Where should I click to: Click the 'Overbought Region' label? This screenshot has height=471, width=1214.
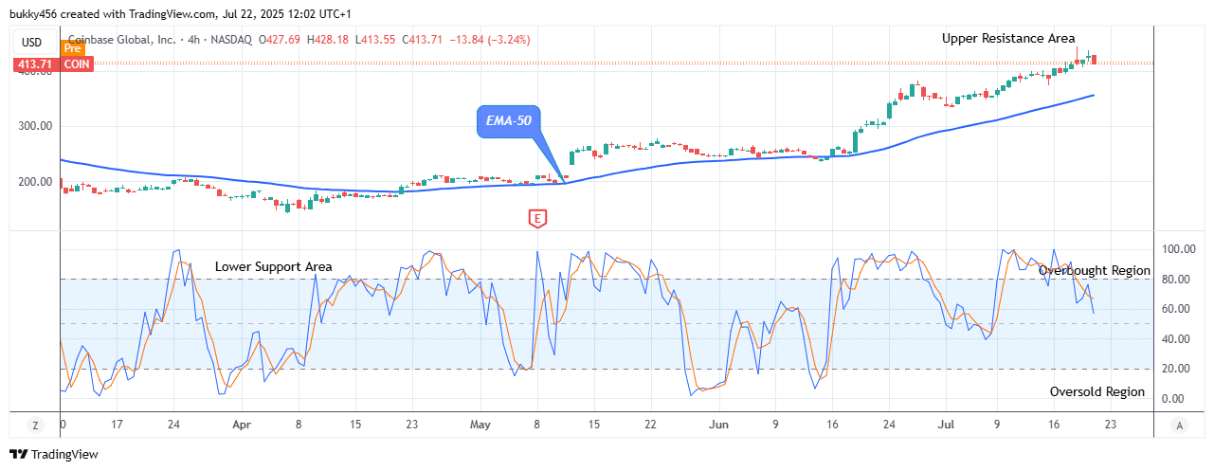coord(1094,270)
